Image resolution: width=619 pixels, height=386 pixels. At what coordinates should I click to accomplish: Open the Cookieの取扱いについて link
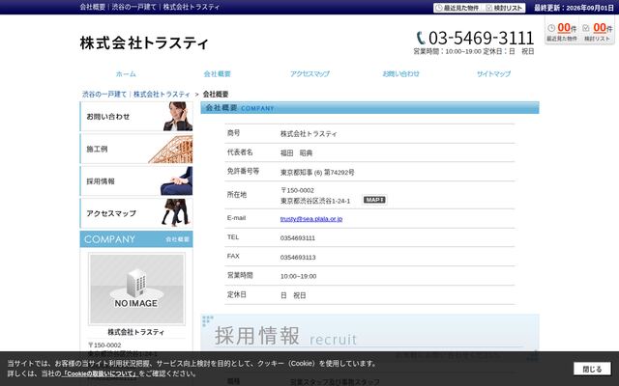coord(100,373)
